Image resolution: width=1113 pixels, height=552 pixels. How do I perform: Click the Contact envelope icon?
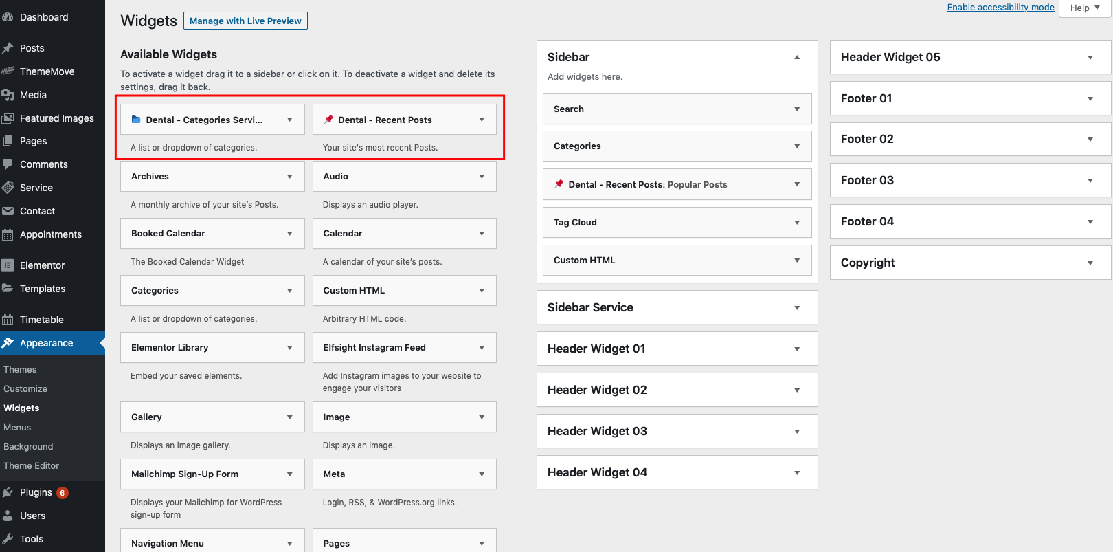pyautogui.click(x=8, y=211)
